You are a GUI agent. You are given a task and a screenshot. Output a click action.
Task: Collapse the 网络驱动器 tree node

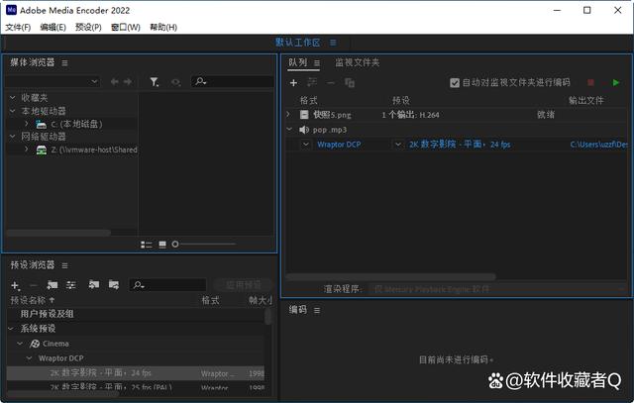[13, 137]
